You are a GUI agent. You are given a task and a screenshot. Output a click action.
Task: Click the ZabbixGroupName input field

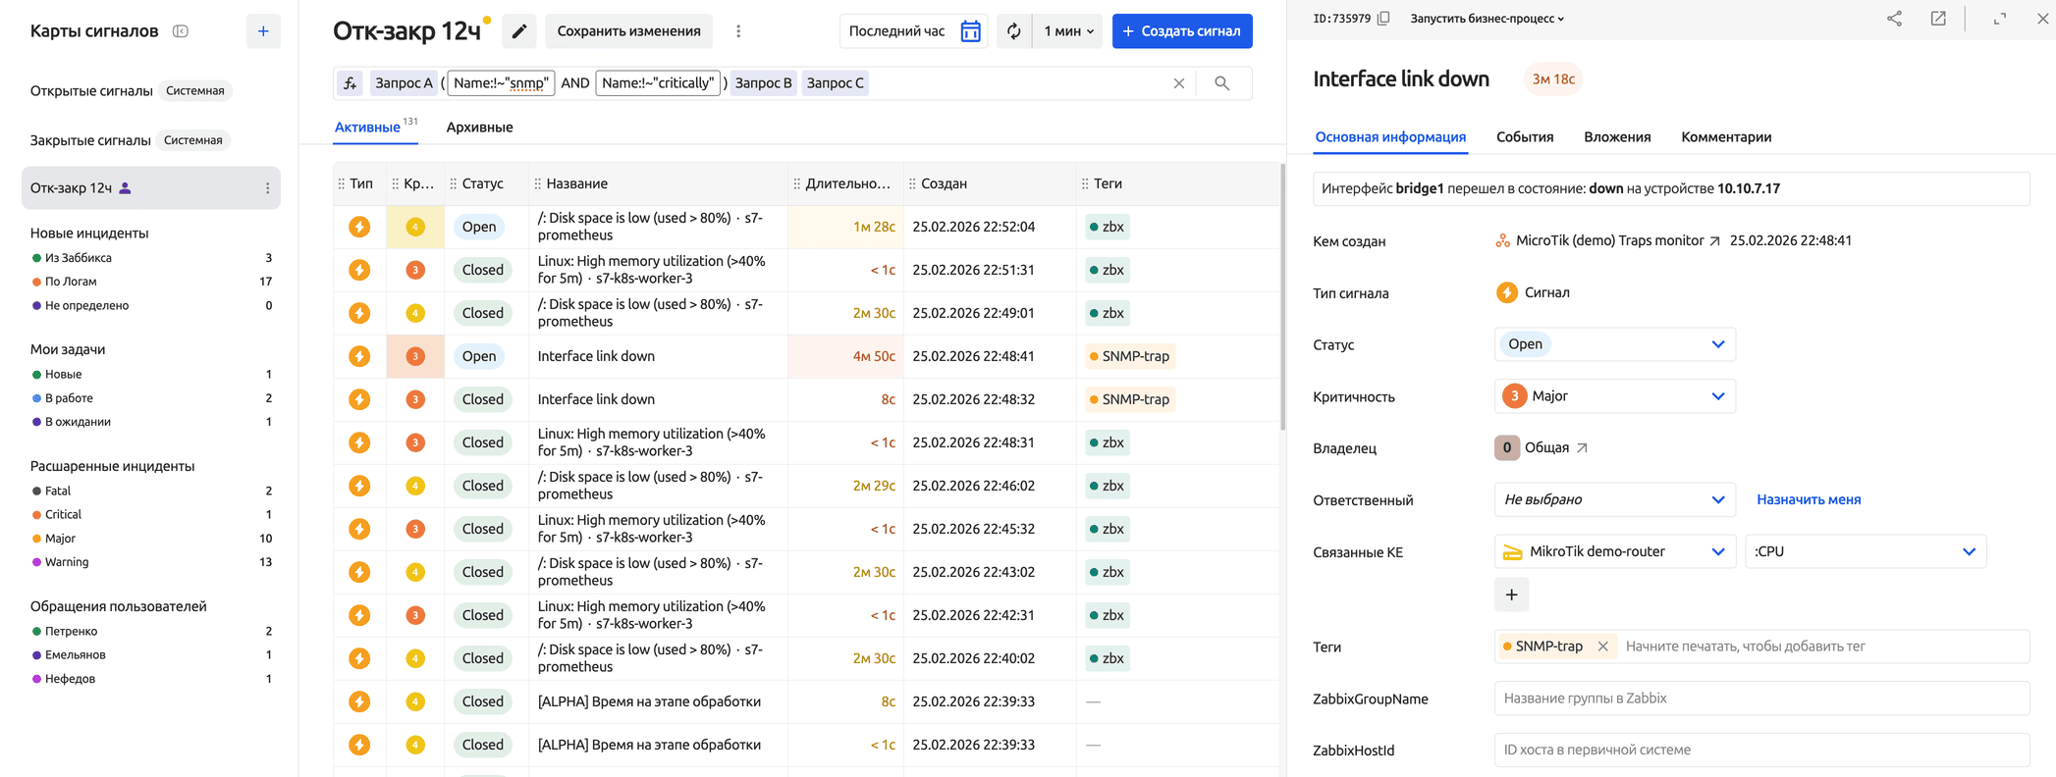(x=1760, y=699)
